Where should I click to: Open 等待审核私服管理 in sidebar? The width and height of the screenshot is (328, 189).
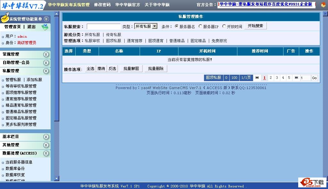pyautogui.click(x=21, y=86)
